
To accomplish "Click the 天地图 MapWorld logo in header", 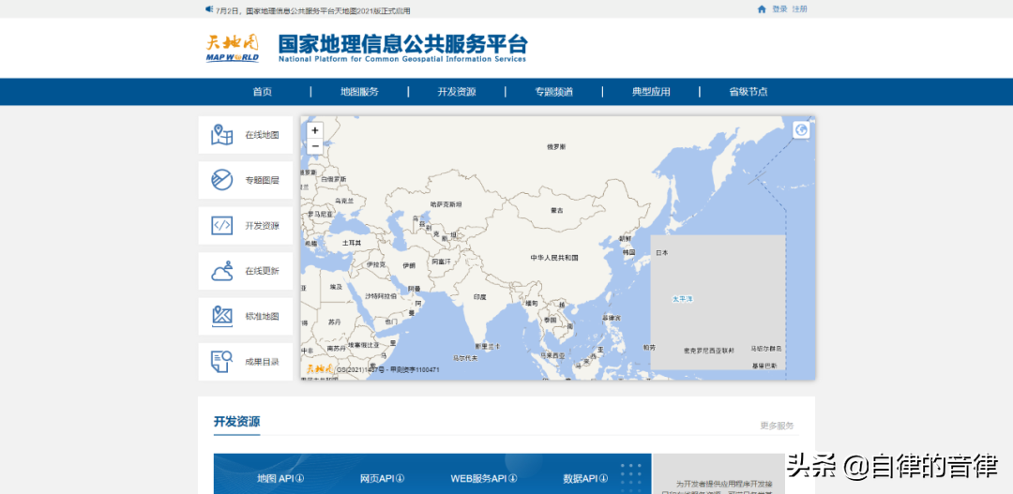I will 233,49.
